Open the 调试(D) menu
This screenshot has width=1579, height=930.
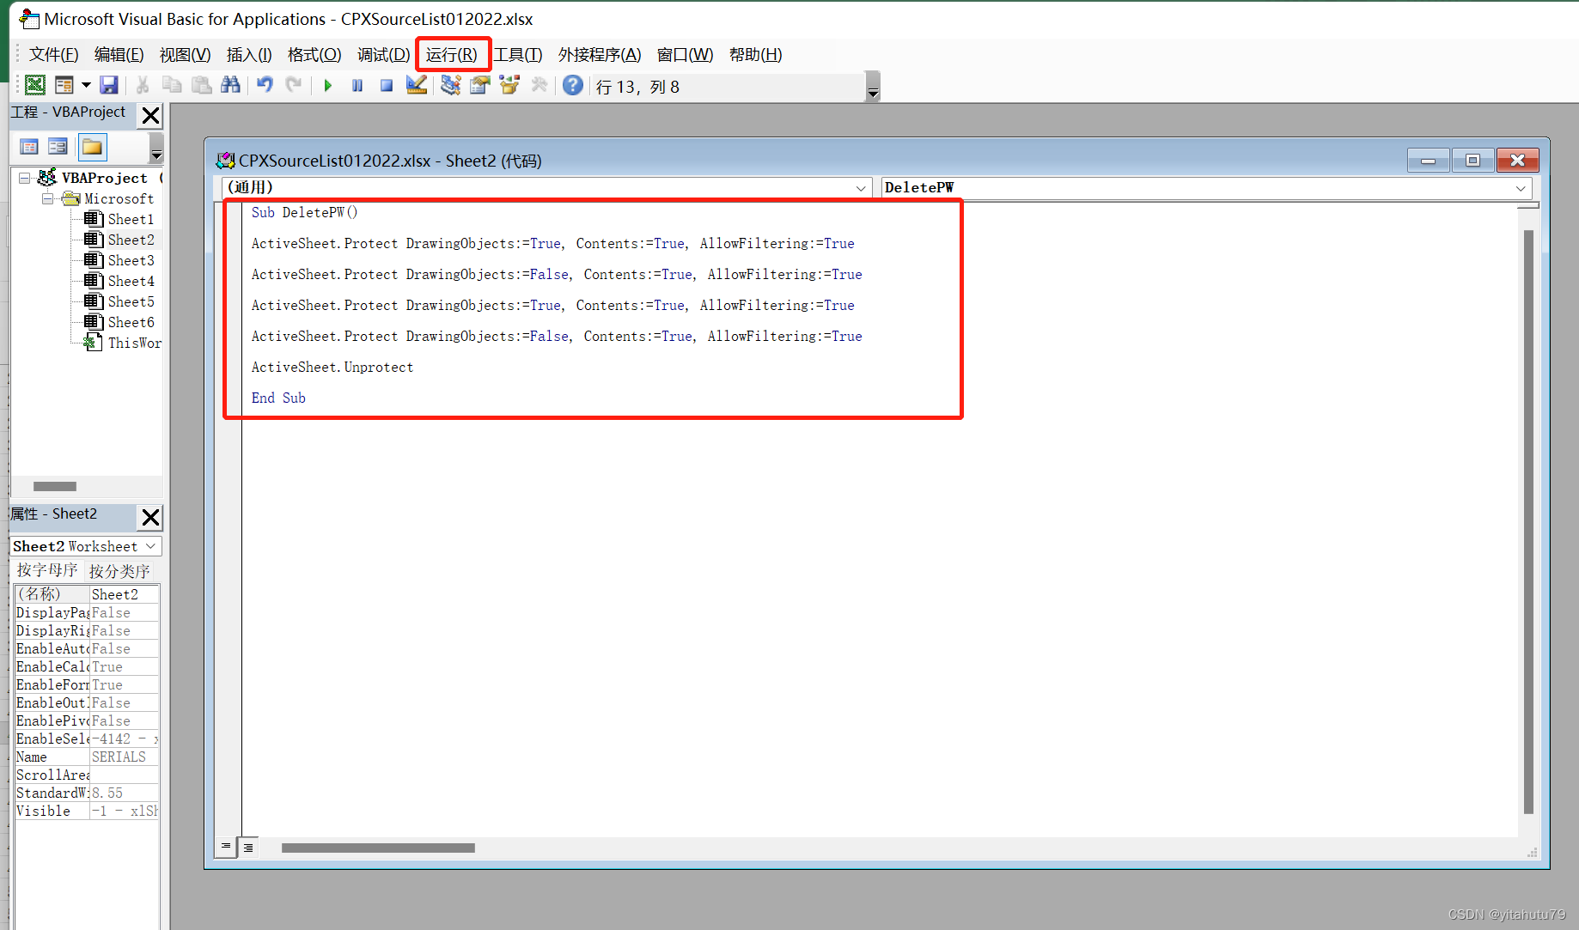[383, 55]
